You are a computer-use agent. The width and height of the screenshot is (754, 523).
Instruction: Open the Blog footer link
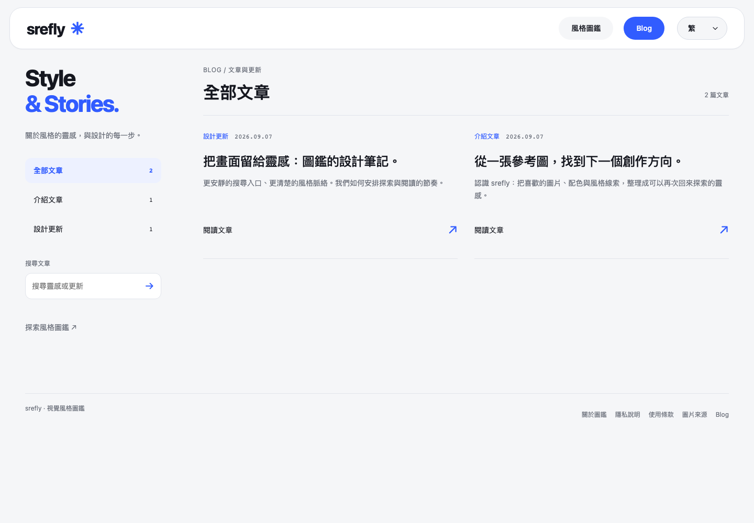[x=722, y=415]
